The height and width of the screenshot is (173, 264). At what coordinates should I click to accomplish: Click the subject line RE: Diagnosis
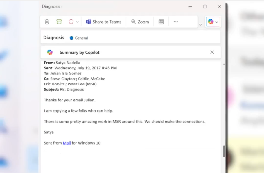72,90
